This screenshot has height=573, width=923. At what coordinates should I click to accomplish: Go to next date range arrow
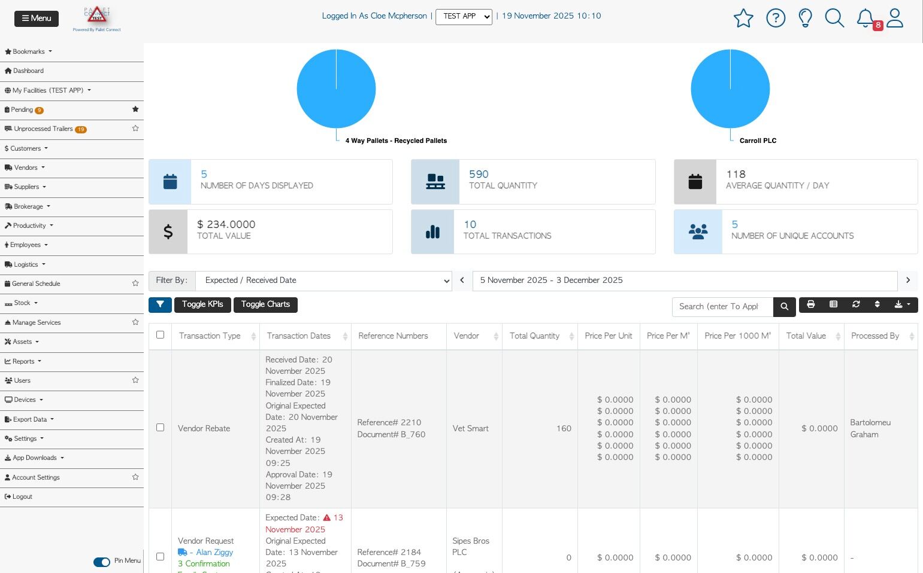[x=908, y=281]
